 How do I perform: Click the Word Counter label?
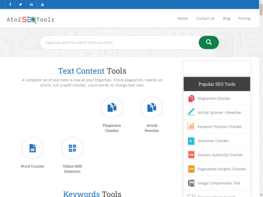pos(32,166)
